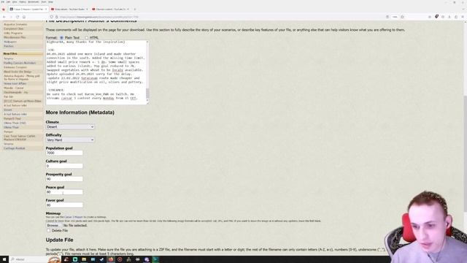Tick the Delete File checkbox
Screen dimensions: 467x263
click(48, 231)
